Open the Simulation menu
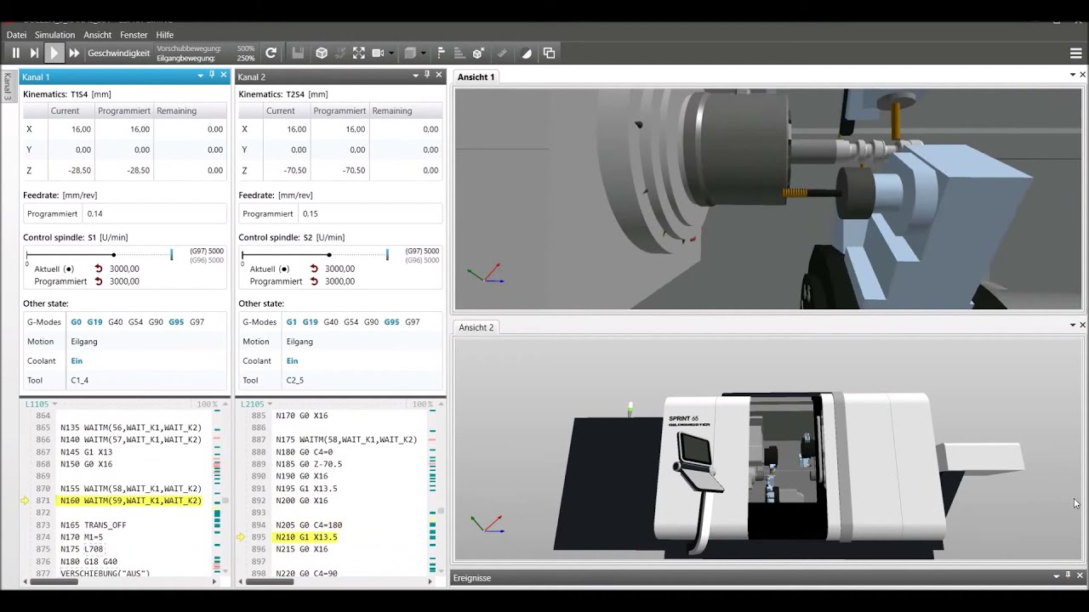The image size is (1089, 612). (x=54, y=35)
